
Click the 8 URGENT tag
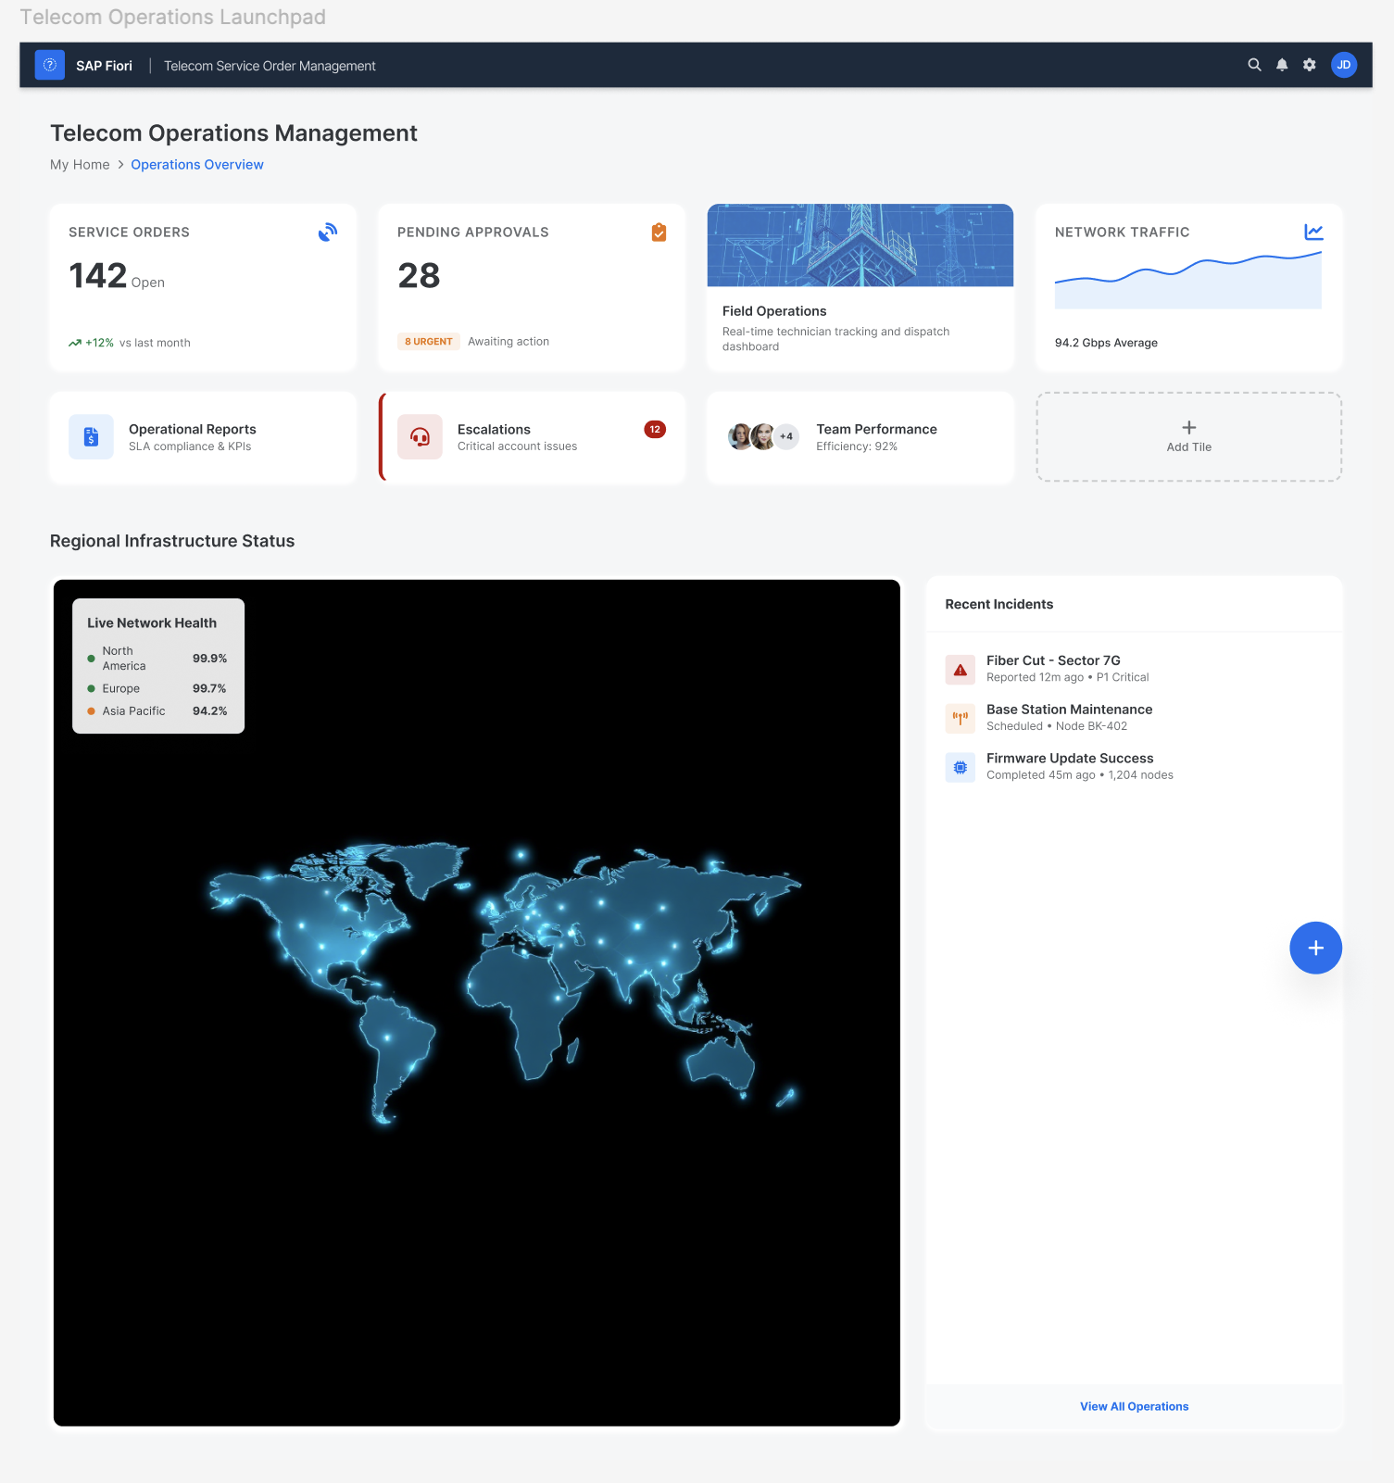point(429,342)
